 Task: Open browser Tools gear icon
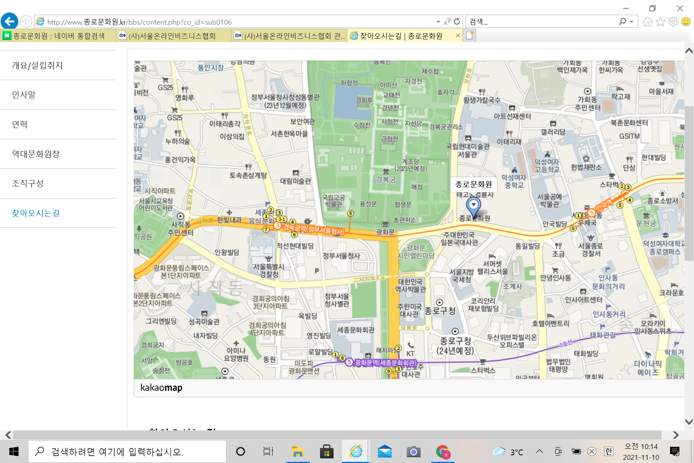(x=673, y=22)
